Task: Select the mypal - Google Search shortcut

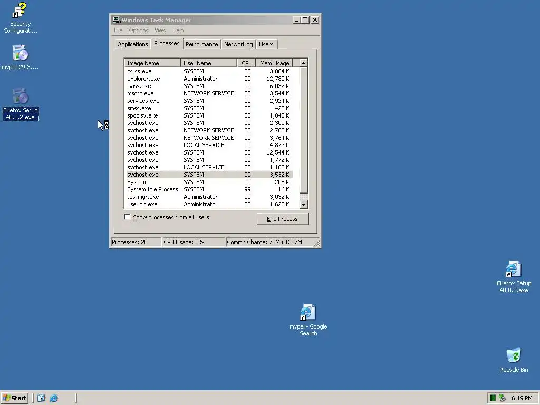Action: coord(308,320)
